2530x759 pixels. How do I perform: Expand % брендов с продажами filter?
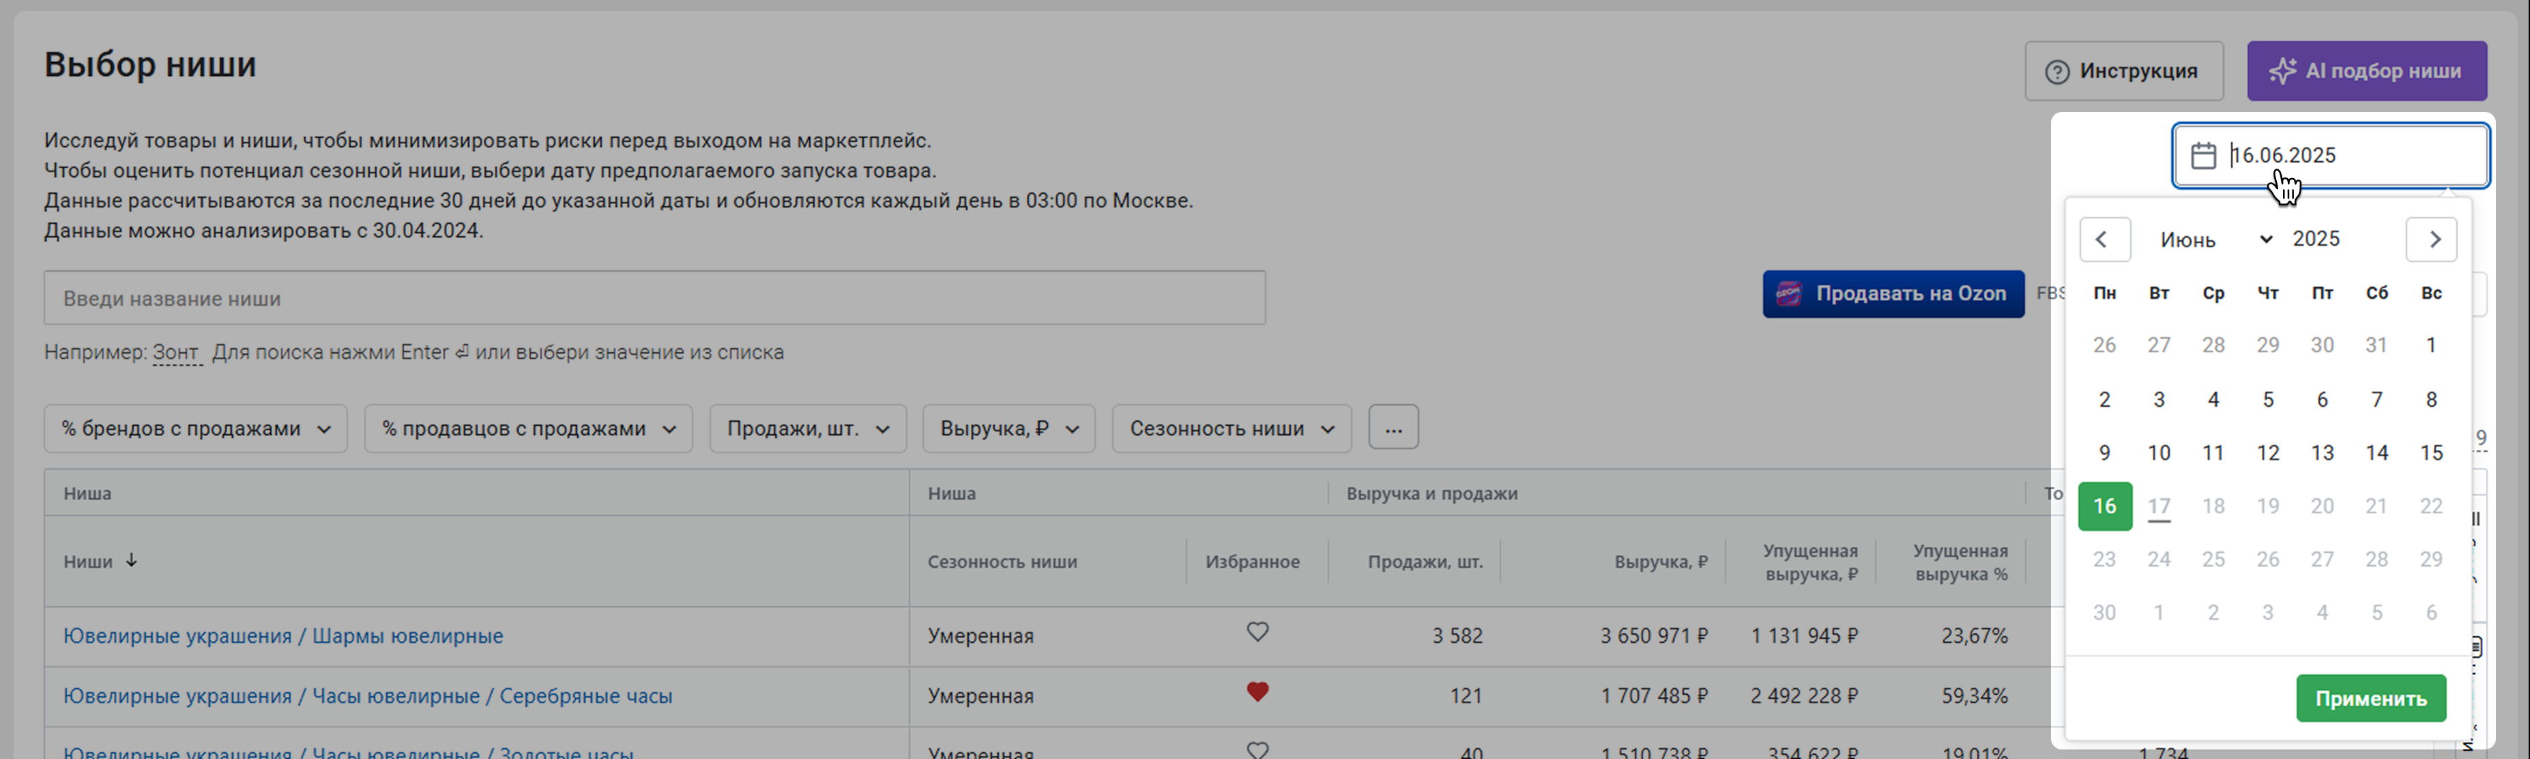tap(195, 429)
